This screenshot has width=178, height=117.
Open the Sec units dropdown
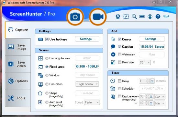pos(160,97)
